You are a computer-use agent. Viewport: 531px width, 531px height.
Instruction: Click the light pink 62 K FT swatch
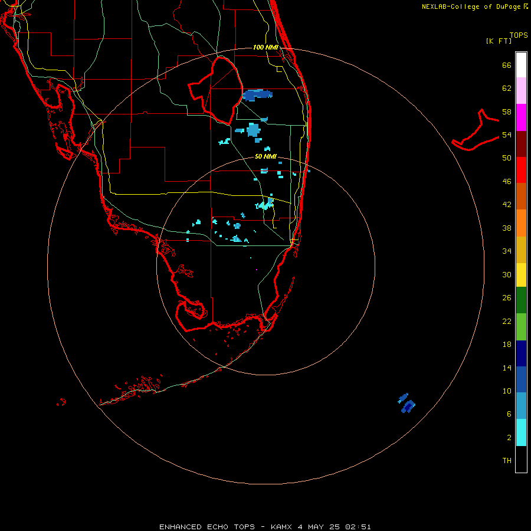[521, 90]
